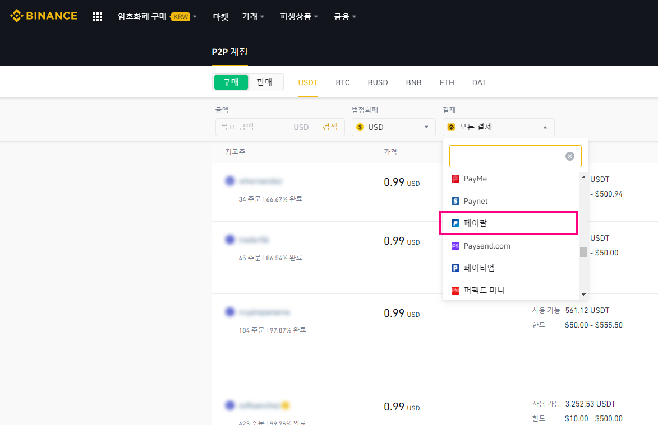Image resolution: width=658 pixels, height=425 pixels.
Task: Select the ETH coin tab
Action: tap(447, 82)
